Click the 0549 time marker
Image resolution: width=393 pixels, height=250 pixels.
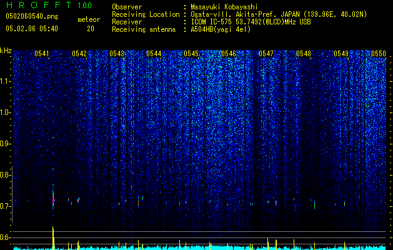coord(341,54)
